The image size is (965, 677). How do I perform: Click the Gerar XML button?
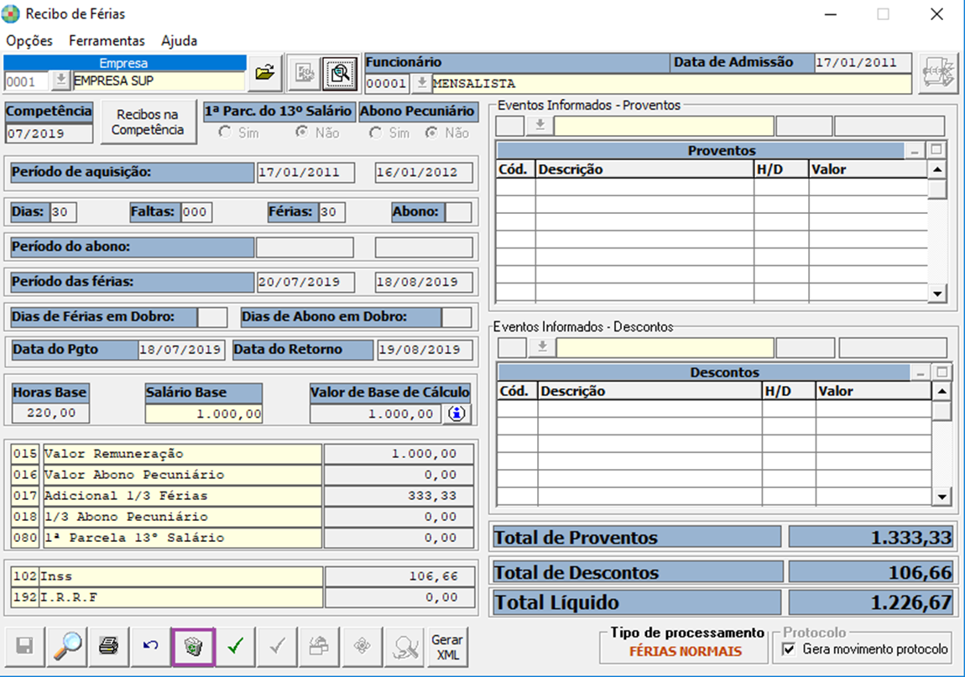447,647
